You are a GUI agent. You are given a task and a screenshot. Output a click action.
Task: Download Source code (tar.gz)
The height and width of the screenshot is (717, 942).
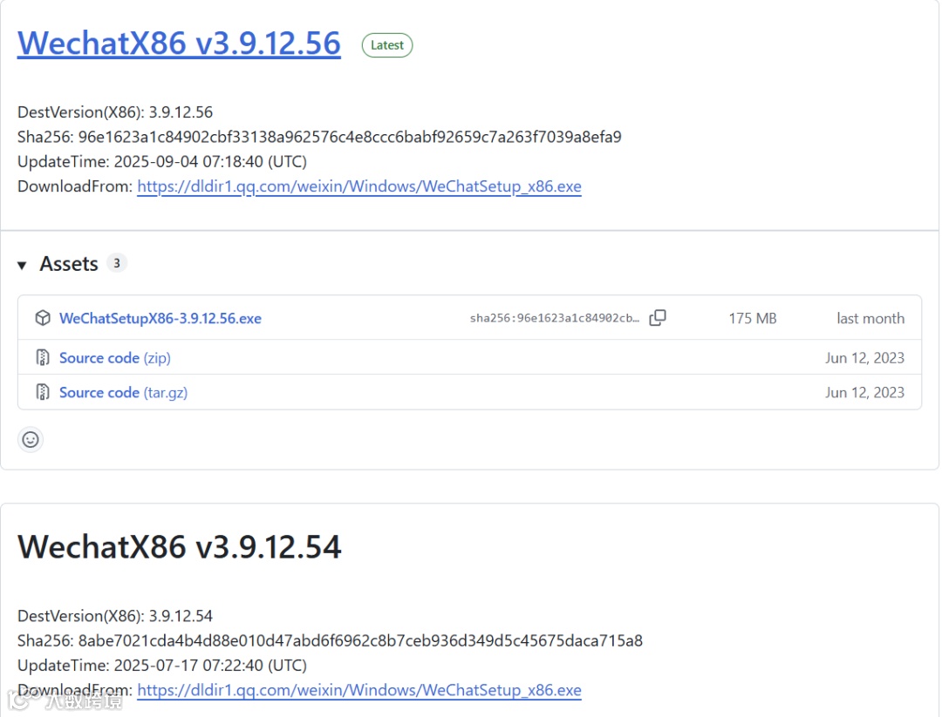pos(123,392)
